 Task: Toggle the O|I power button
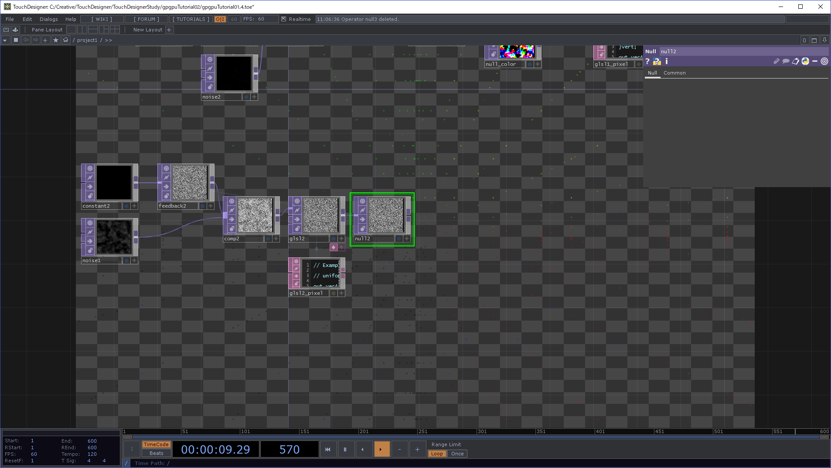pyautogui.click(x=220, y=19)
